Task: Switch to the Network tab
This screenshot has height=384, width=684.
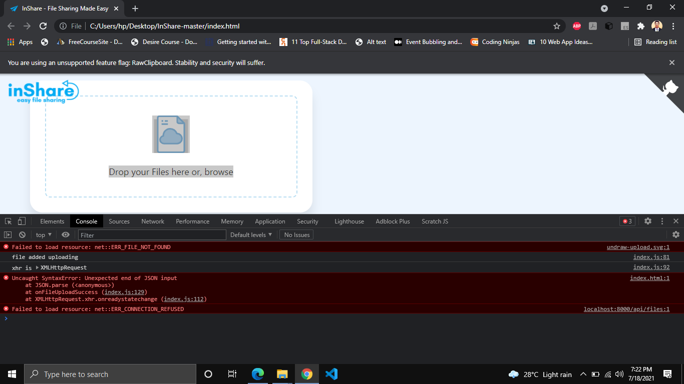Action: [153, 220]
